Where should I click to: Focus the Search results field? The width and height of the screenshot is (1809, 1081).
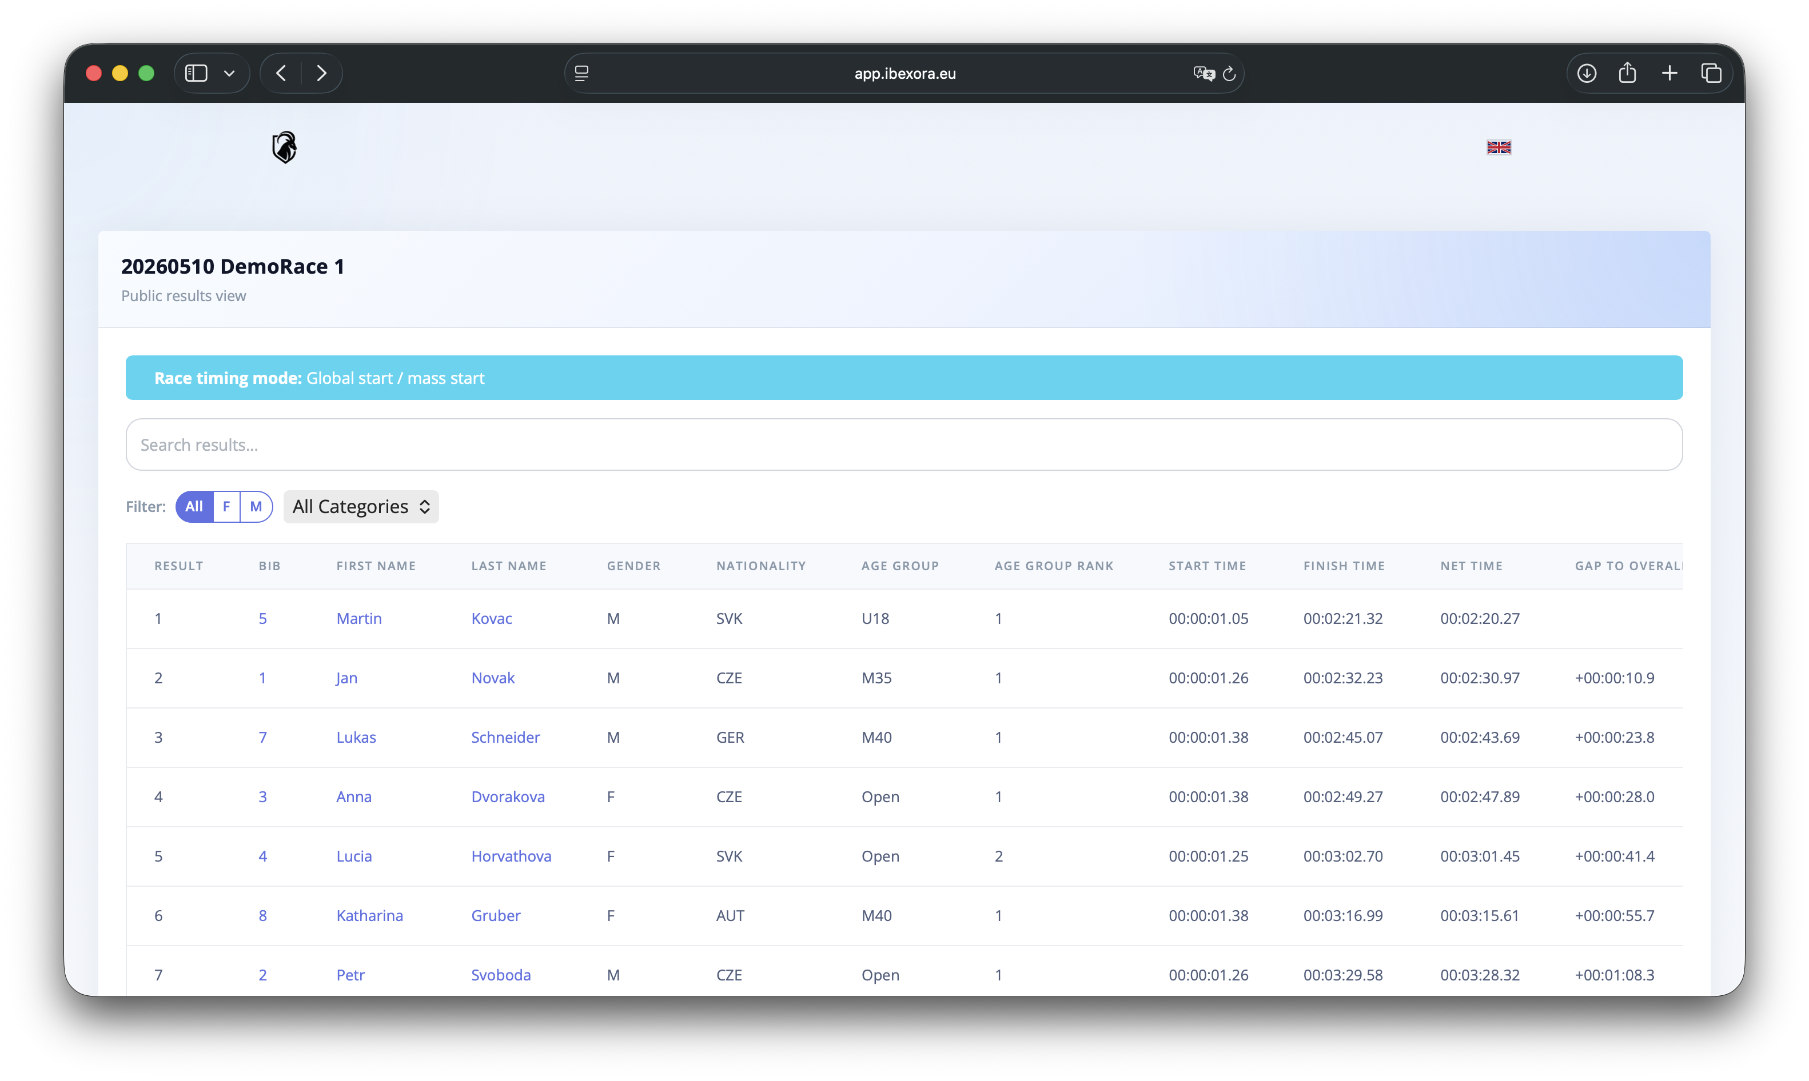click(904, 445)
